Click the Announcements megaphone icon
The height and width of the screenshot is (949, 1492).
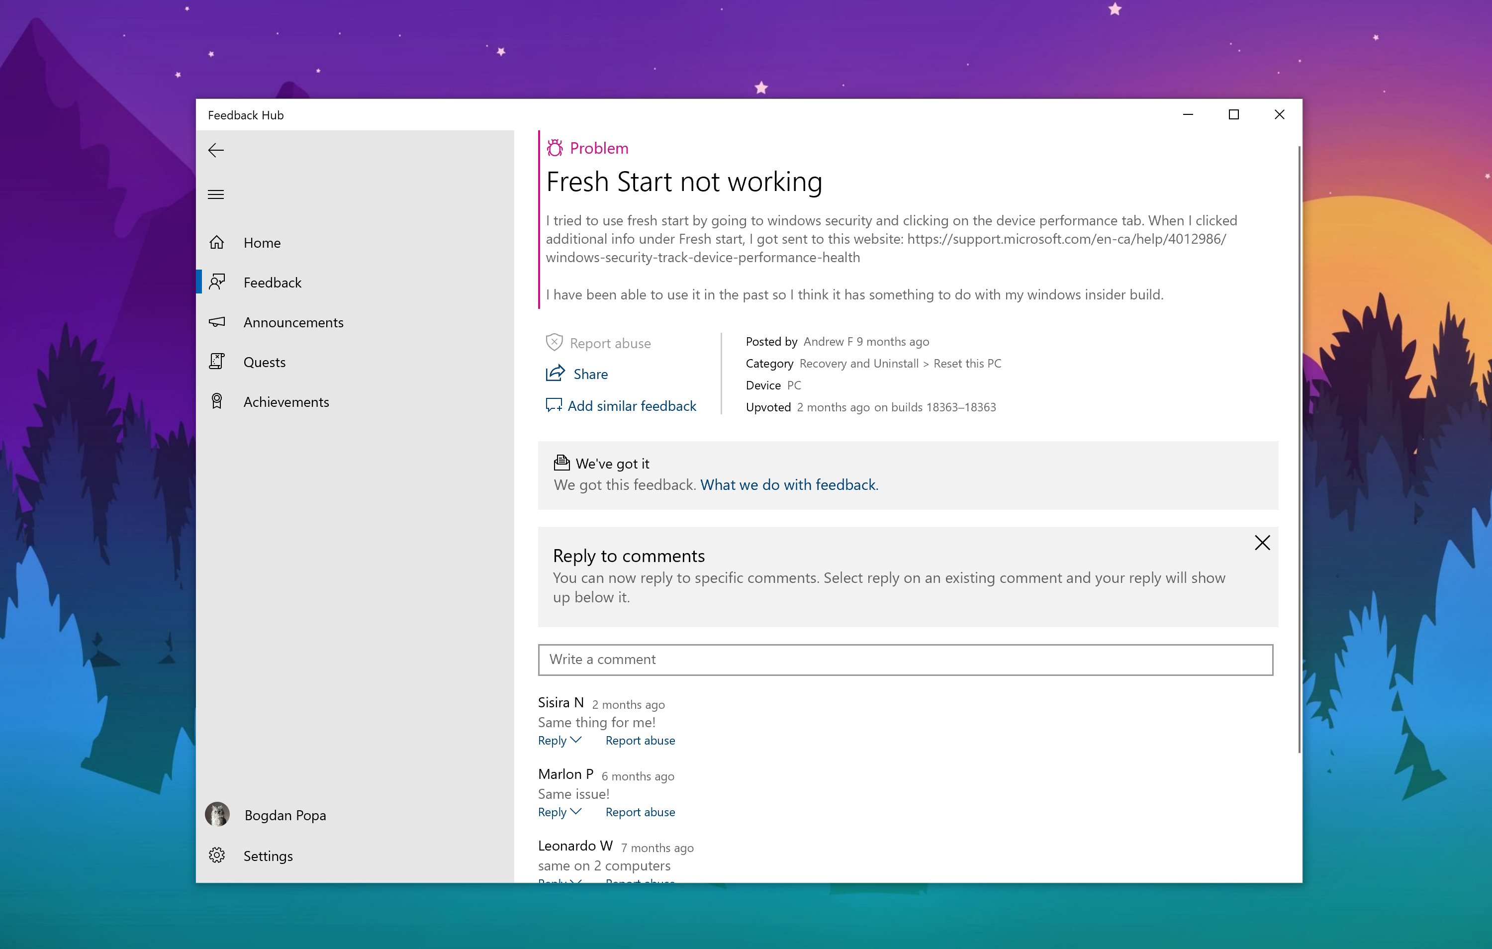coord(216,322)
